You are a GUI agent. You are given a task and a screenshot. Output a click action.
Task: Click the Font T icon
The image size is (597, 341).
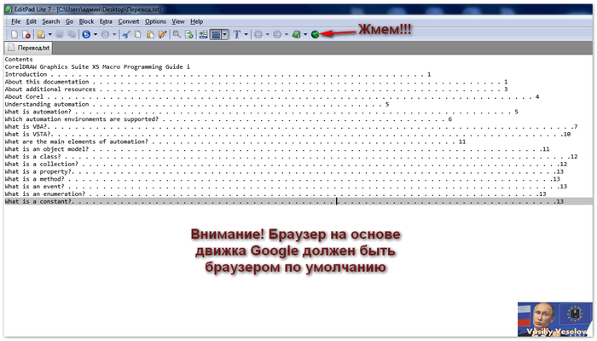(x=236, y=35)
